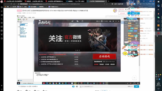Open the browser hamburger menu at top right

click(x=153, y=4)
